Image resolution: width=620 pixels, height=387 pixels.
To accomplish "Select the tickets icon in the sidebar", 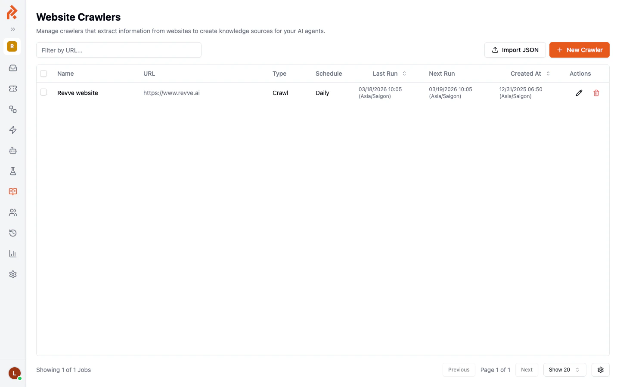I will pyautogui.click(x=12, y=89).
